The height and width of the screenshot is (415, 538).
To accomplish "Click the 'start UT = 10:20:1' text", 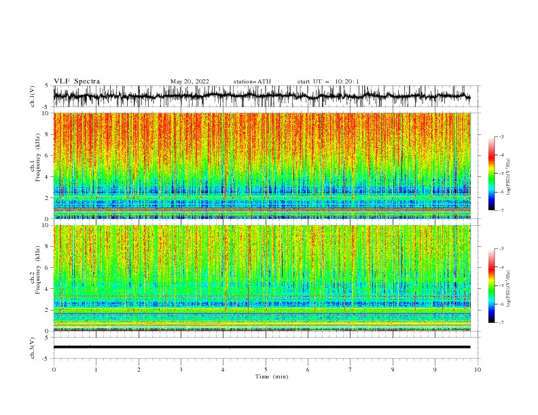I will point(328,81).
